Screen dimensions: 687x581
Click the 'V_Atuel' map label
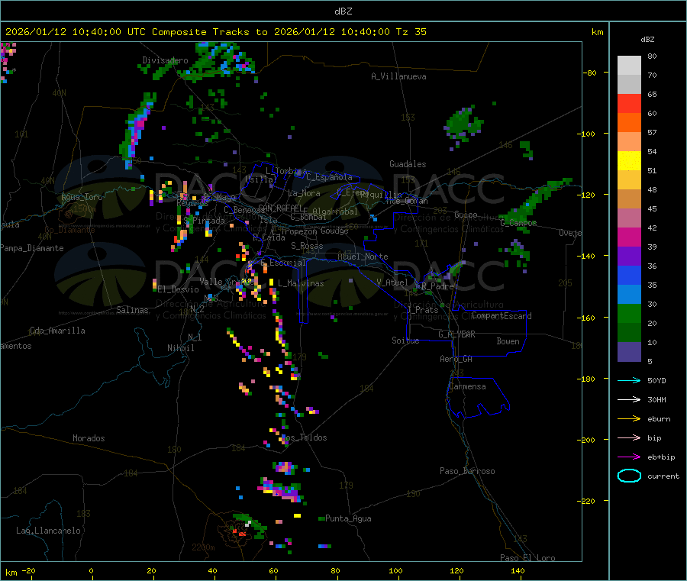pyautogui.click(x=392, y=282)
